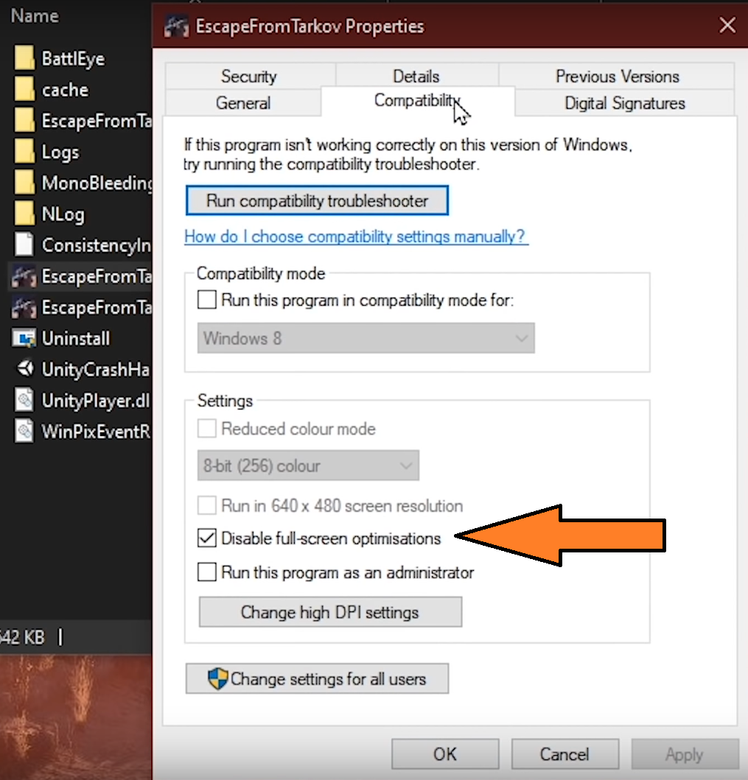
Task: Select the NLog folder name
Action: point(63,214)
